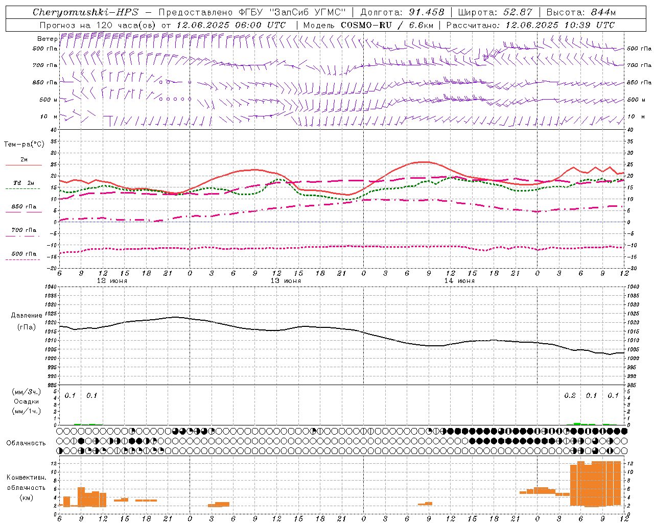
Task: Click 'Прогноз на 120 часа(ов)' forecast header text
Action: pyautogui.click(x=98, y=25)
